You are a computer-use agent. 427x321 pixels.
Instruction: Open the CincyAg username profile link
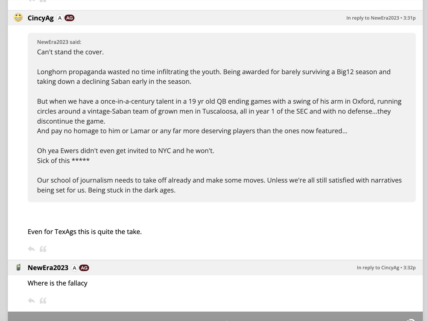point(41,18)
